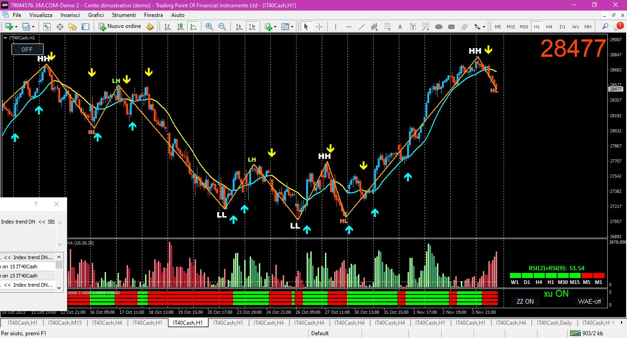627x338 pixels.
Task: Expand the arrows objects dropdown
Action: (484, 27)
